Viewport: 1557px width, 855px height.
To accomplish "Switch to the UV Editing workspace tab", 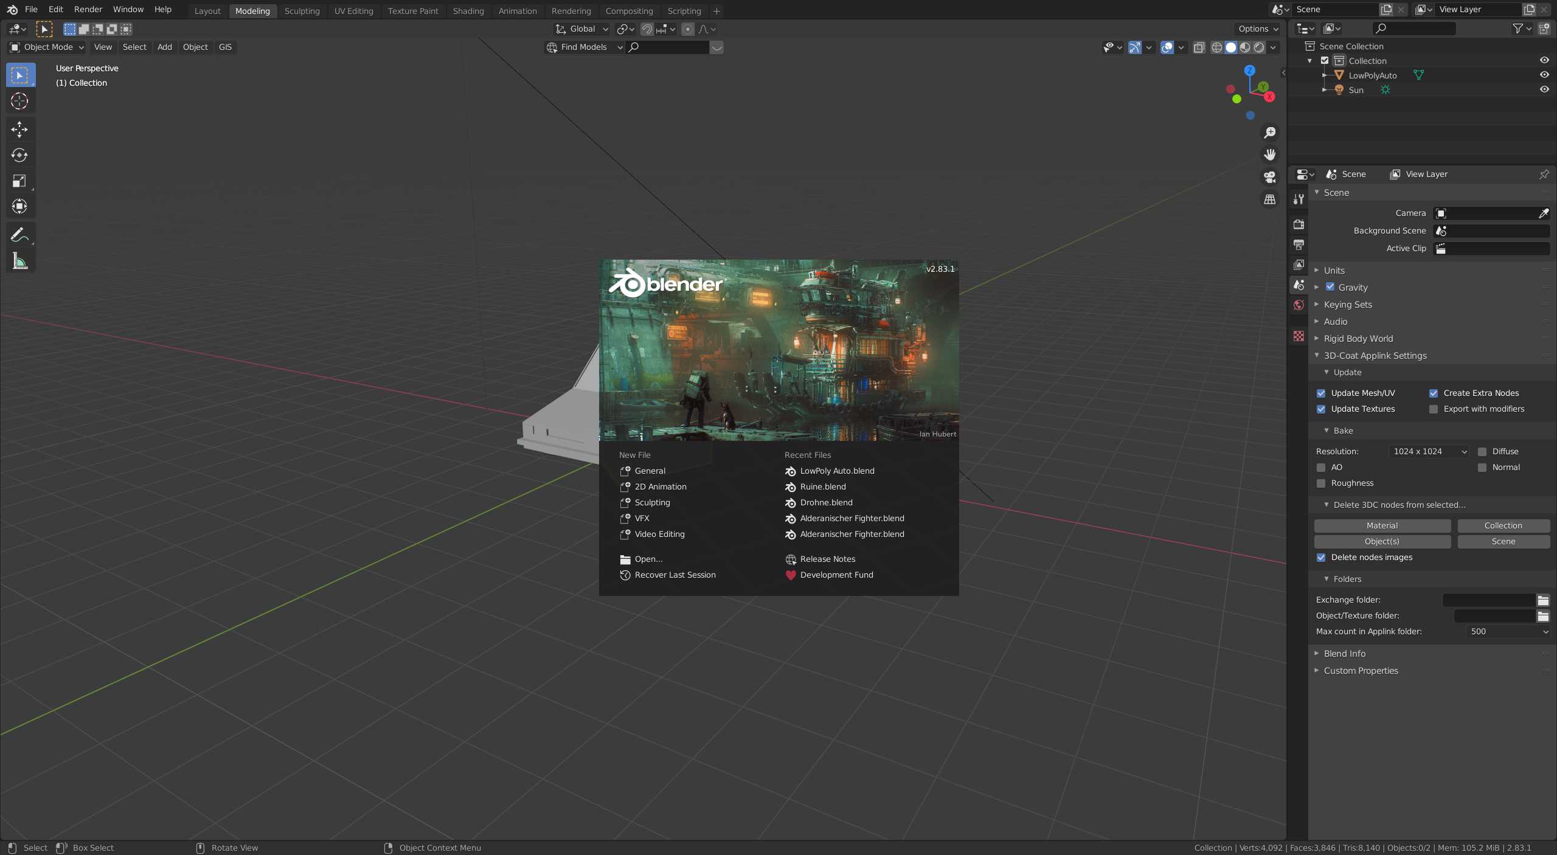I will tap(353, 11).
